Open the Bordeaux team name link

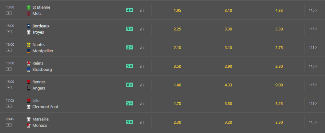pyautogui.click(x=41, y=26)
